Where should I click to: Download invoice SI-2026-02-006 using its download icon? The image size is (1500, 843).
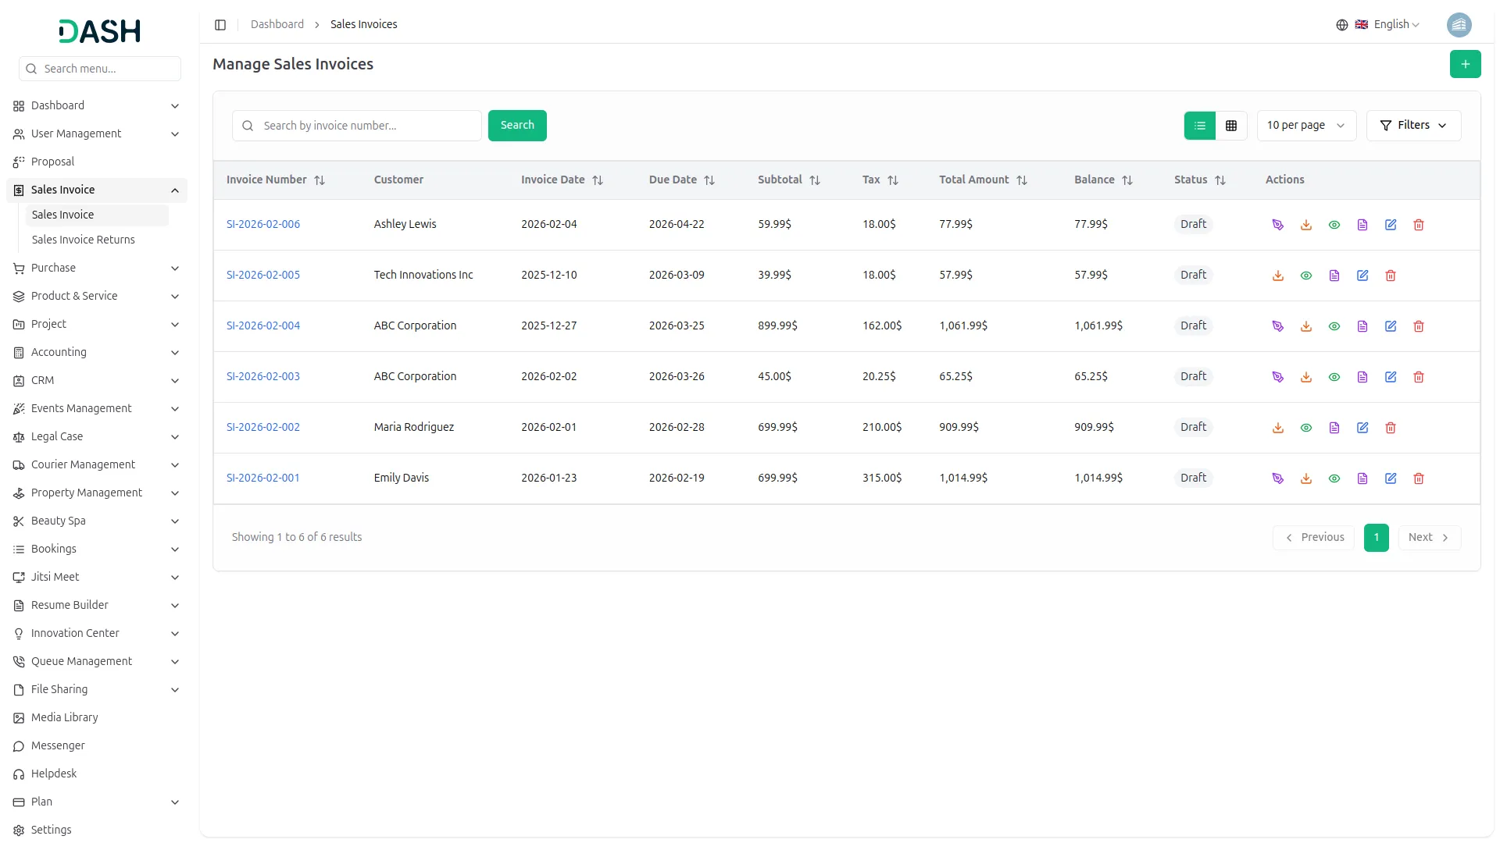[1306, 225]
